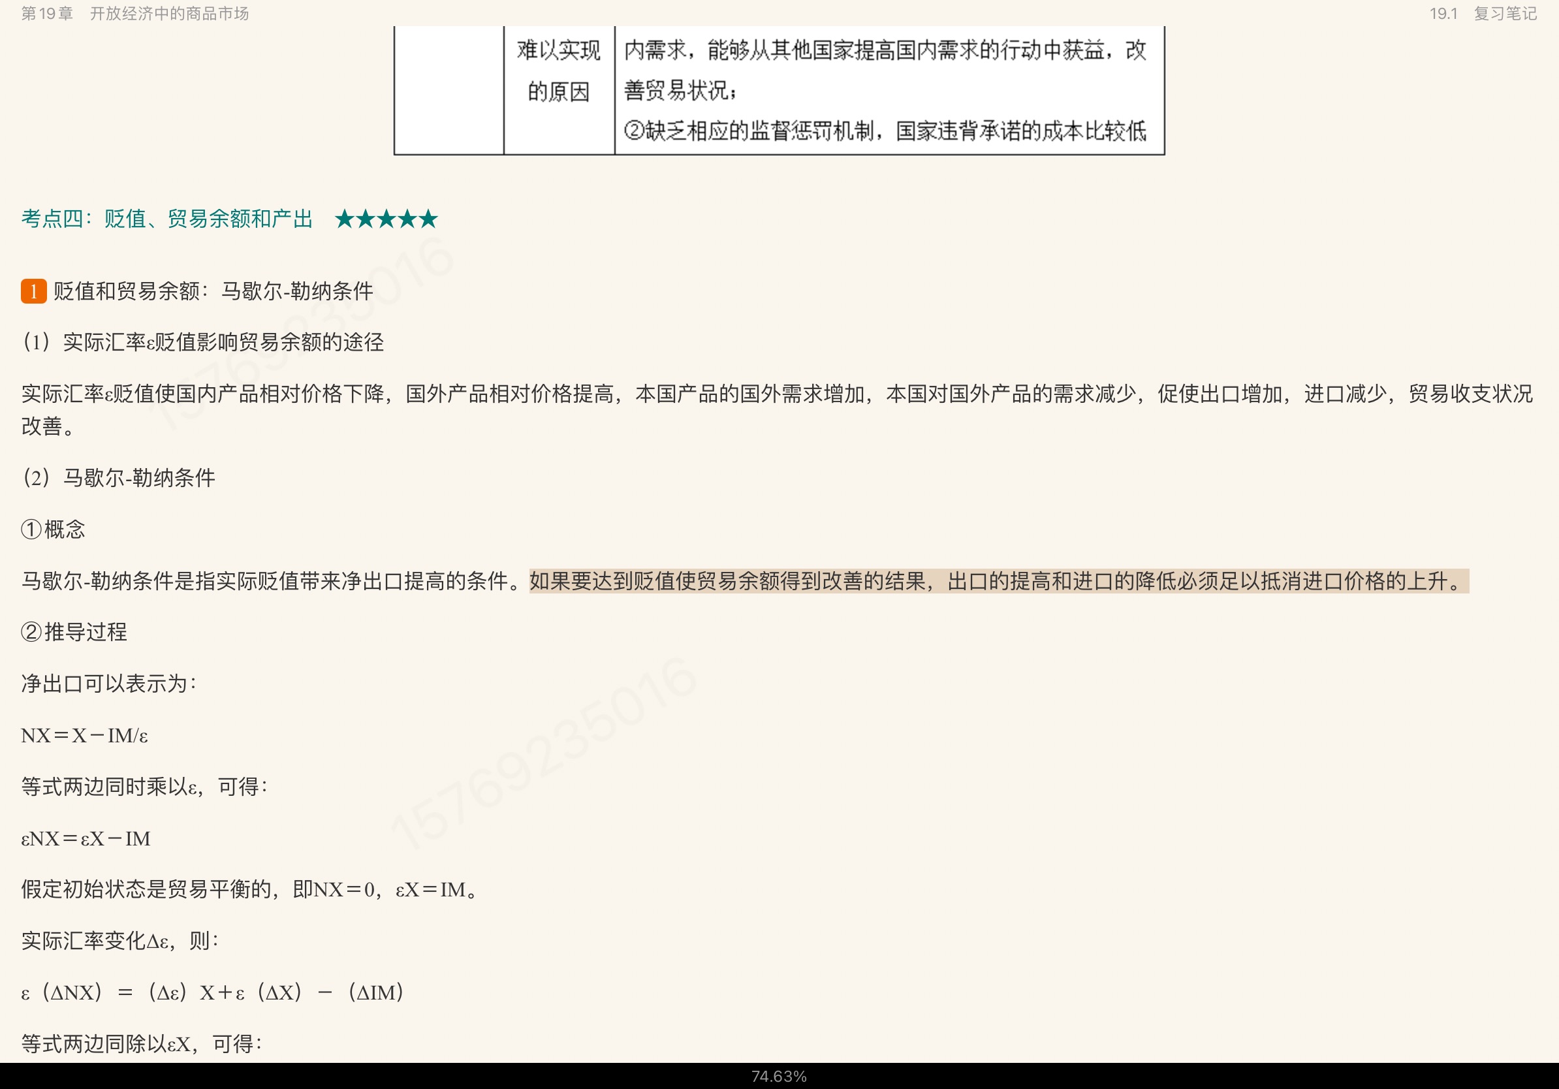
Task: Click the highlighted sentence '如果要达到贬值使贸易余额得到改善'
Action: [x=999, y=581]
